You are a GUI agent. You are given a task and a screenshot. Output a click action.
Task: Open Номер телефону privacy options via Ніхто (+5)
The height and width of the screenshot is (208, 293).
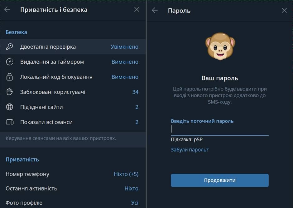pyautogui.click(x=126, y=174)
